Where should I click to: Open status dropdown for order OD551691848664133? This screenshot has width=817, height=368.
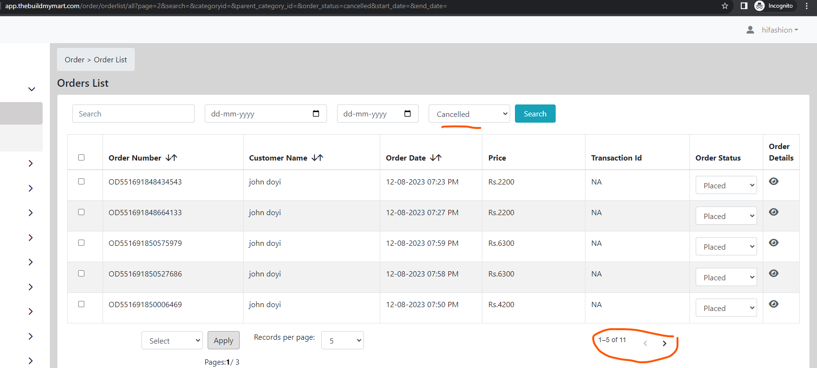click(726, 216)
